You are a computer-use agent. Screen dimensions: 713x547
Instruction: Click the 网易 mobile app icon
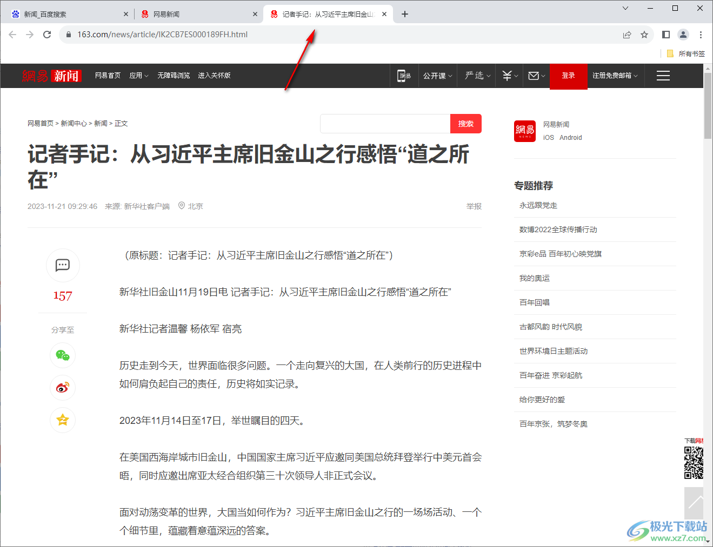(x=404, y=76)
